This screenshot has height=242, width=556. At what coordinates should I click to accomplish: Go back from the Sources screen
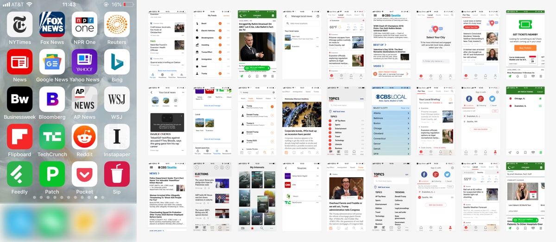[286, 168]
